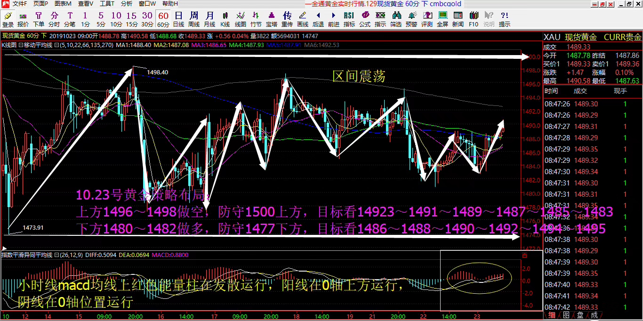This screenshot has width=643, height=321.
Task: Click the 百 percent scale label on MACD axis
Action: point(525,255)
